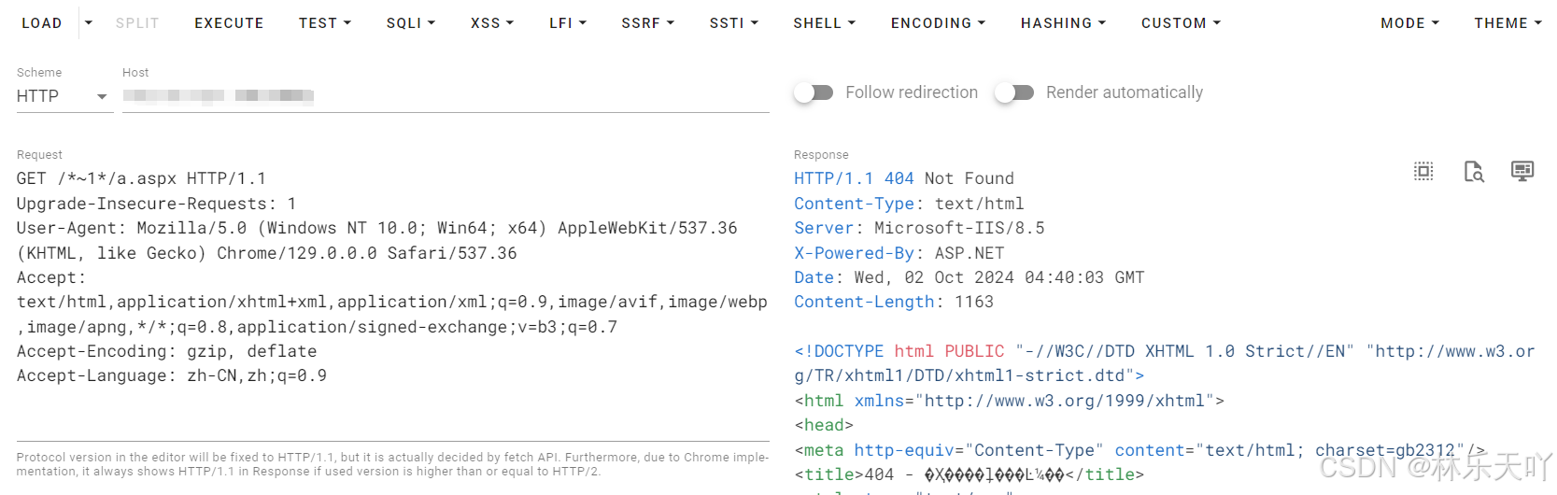Click the Accept-Encoding header line
The height and width of the screenshot is (495, 1557).
coord(166,351)
